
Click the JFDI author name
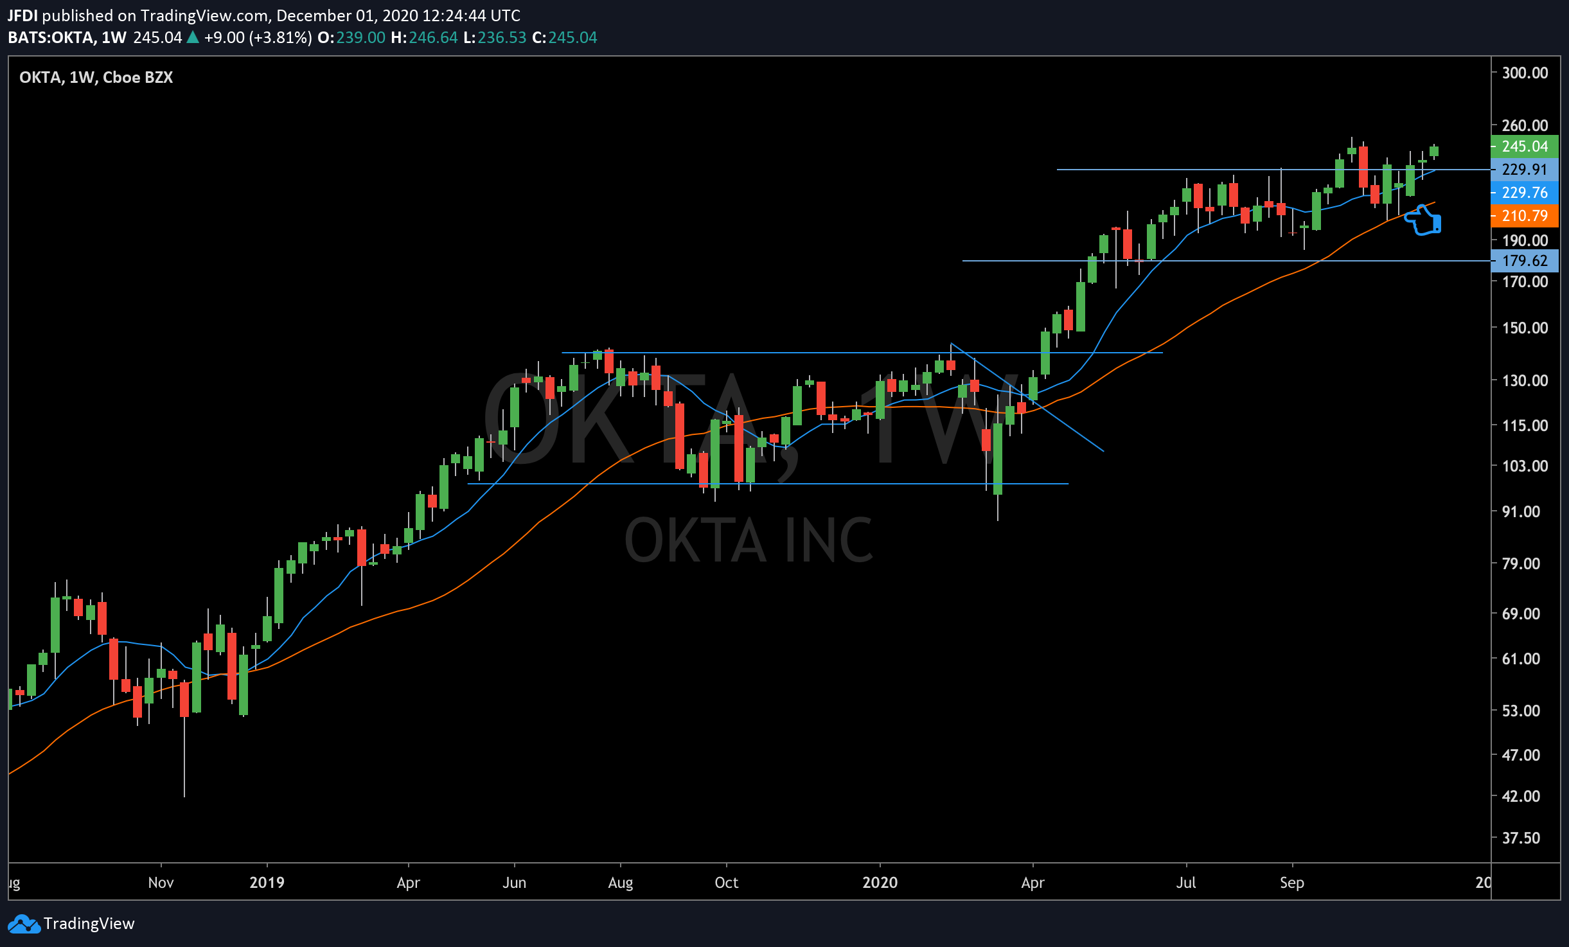click(22, 15)
